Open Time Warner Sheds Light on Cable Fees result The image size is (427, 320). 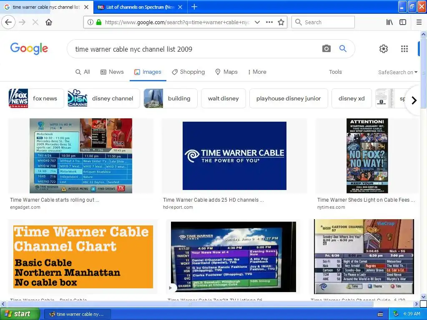click(366, 200)
